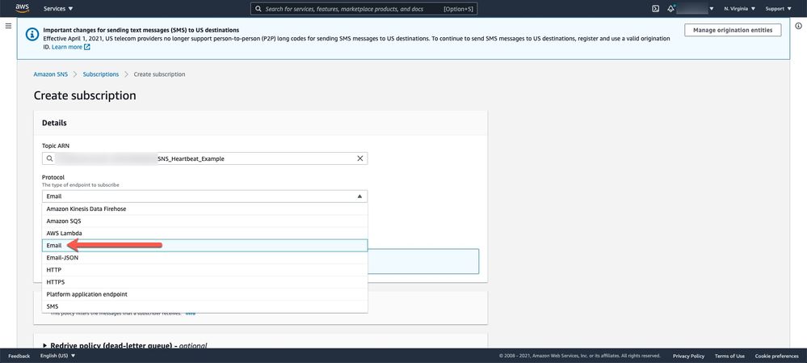Choose Email-JSON protocol option
807x363 pixels.
pyautogui.click(x=205, y=257)
